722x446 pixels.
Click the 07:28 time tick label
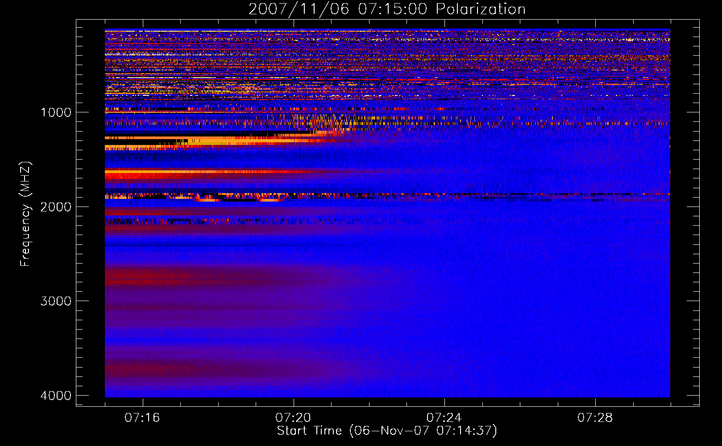[x=595, y=418]
